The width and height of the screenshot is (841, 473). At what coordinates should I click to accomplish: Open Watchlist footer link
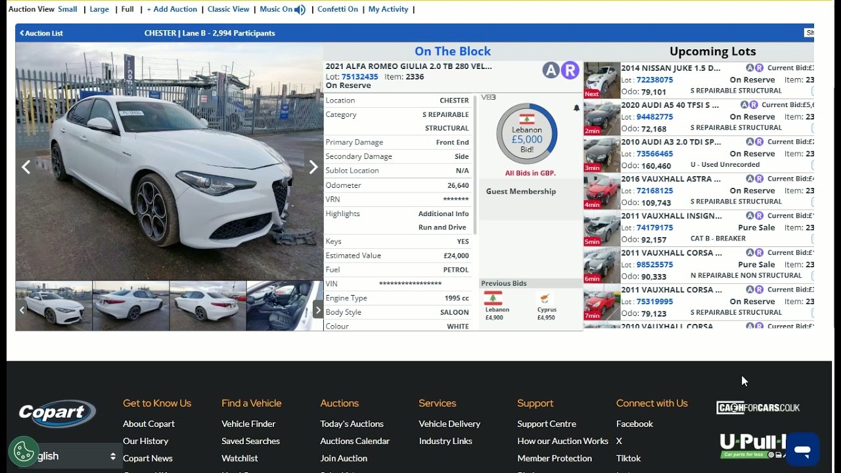[240, 458]
